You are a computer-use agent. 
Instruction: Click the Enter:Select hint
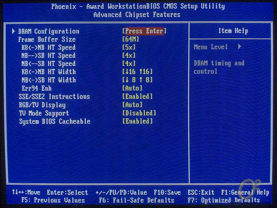(x=68, y=192)
